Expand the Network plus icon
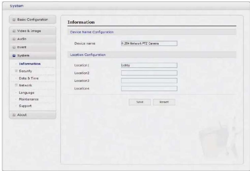The height and width of the screenshot is (171, 250). click(x=16, y=85)
